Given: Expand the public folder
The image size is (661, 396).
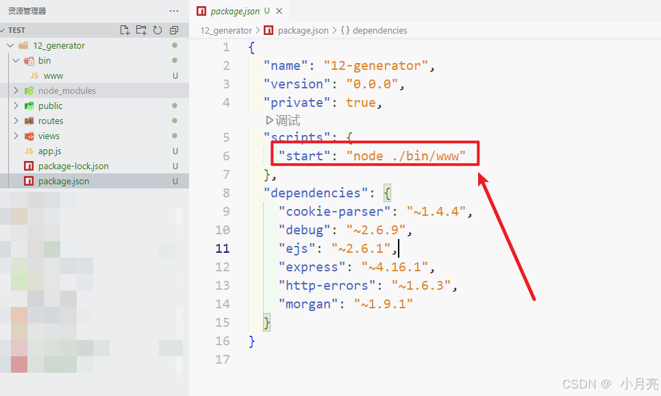Looking at the screenshot, I should pos(16,106).
